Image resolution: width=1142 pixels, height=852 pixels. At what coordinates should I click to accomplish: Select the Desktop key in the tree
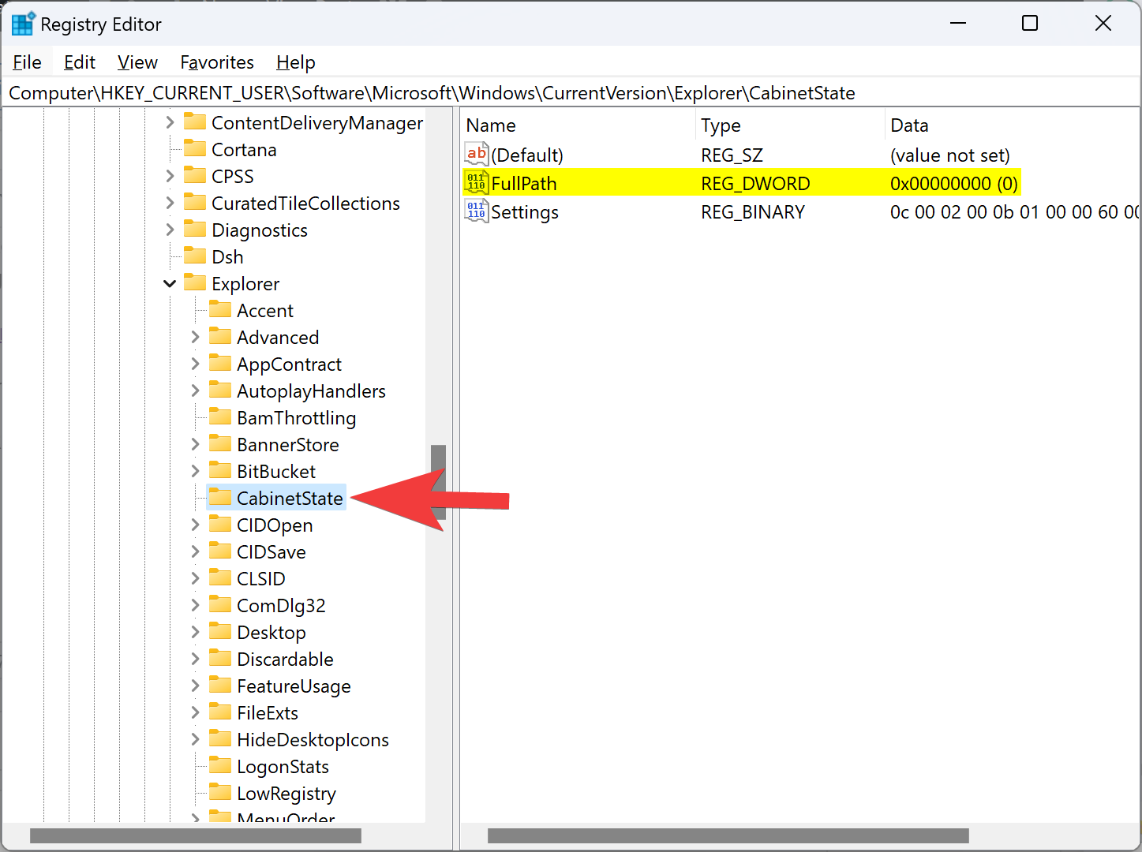[x=271, y=632]
